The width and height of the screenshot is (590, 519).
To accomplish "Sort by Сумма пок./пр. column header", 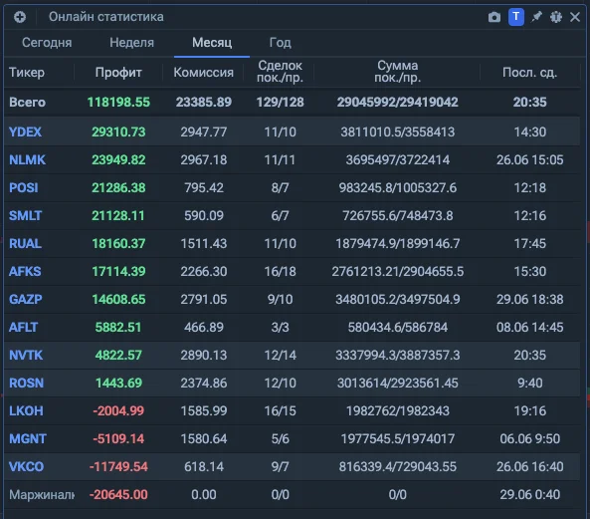I will (x=397, y=72).
